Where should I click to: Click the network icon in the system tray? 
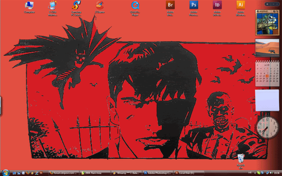(x=267, y=173)
